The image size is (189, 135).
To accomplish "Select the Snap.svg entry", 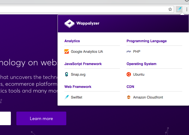I will pyautogui.click(x=78, y=75).
